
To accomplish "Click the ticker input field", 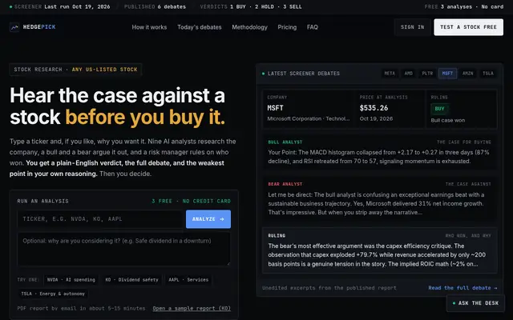I will [x=100, y=219].
